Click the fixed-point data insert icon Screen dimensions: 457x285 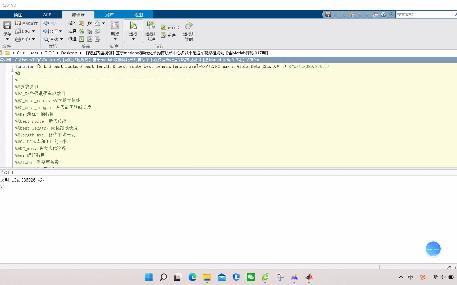click(97, 23)
